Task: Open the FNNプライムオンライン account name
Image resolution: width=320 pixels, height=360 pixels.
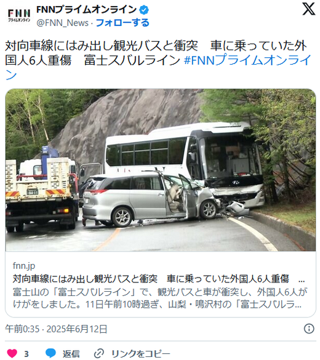Action: click(87, 10)
